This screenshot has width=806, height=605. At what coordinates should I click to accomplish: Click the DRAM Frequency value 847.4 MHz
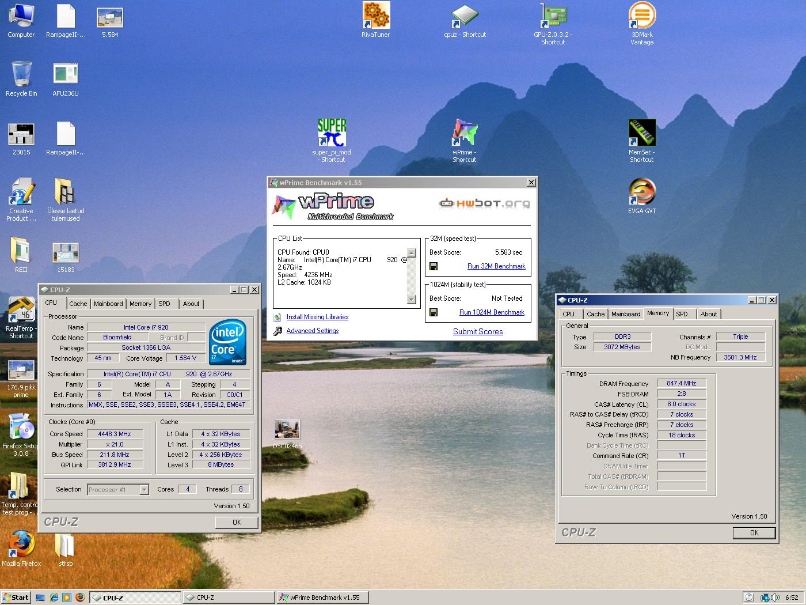click(682, 383)
